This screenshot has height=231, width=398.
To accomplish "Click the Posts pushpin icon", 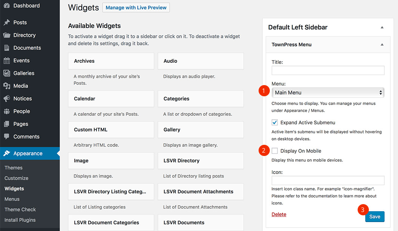I will pos(7,22).
